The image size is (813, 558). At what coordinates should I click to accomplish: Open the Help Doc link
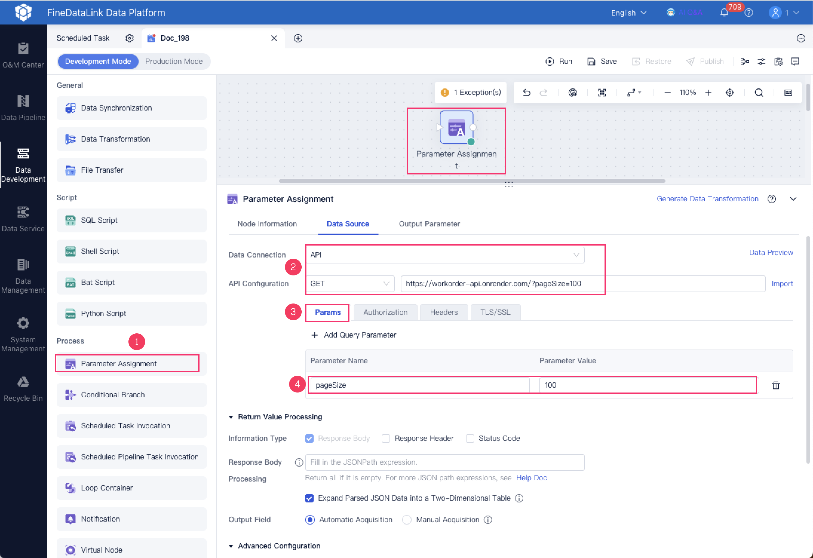coord(531,478)
